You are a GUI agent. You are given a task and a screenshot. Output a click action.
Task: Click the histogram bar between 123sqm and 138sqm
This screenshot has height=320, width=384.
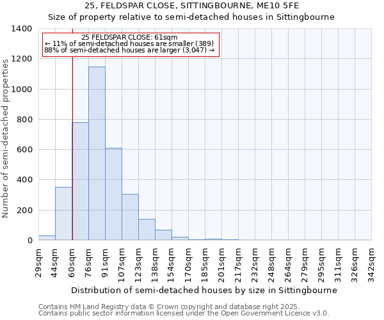pos(147,229)
